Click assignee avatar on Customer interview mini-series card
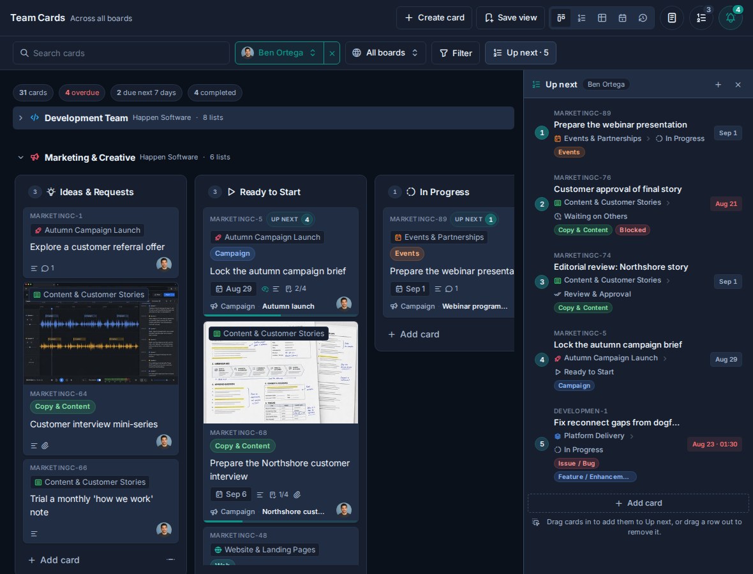This screenshot has height=574, width=753. coord(164,441)
